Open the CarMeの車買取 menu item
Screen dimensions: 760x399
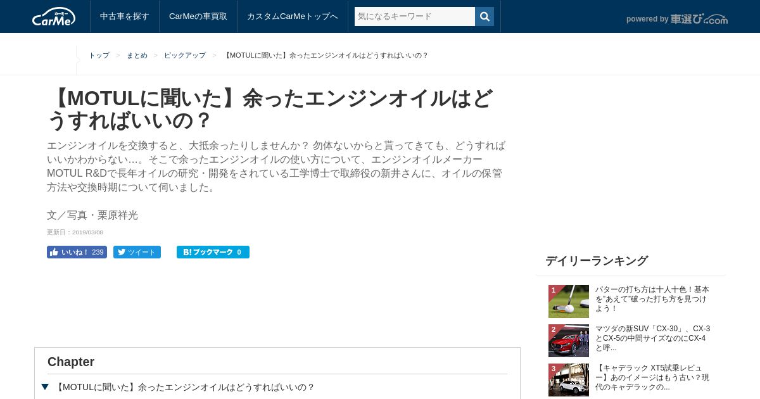198,16
